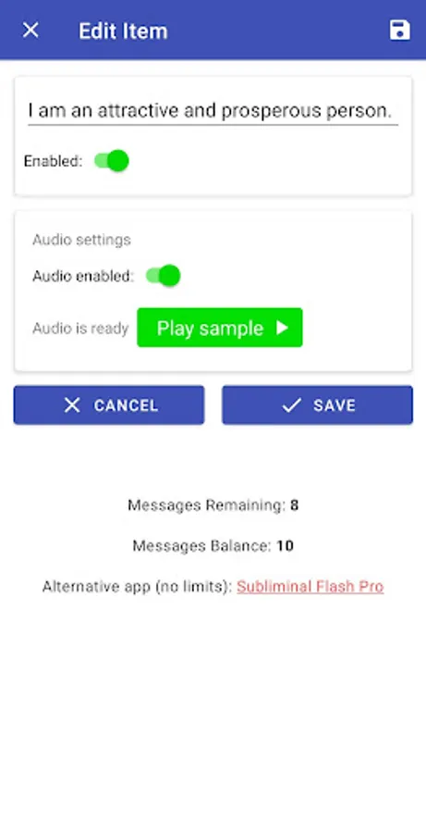Select the word prosperous in the message field
Image resolution: width=426 pixels, height=833 pixels.
272,111
